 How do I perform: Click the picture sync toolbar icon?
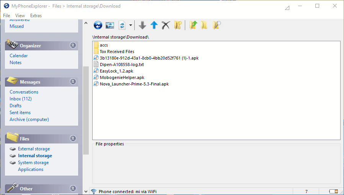[110, 25]
